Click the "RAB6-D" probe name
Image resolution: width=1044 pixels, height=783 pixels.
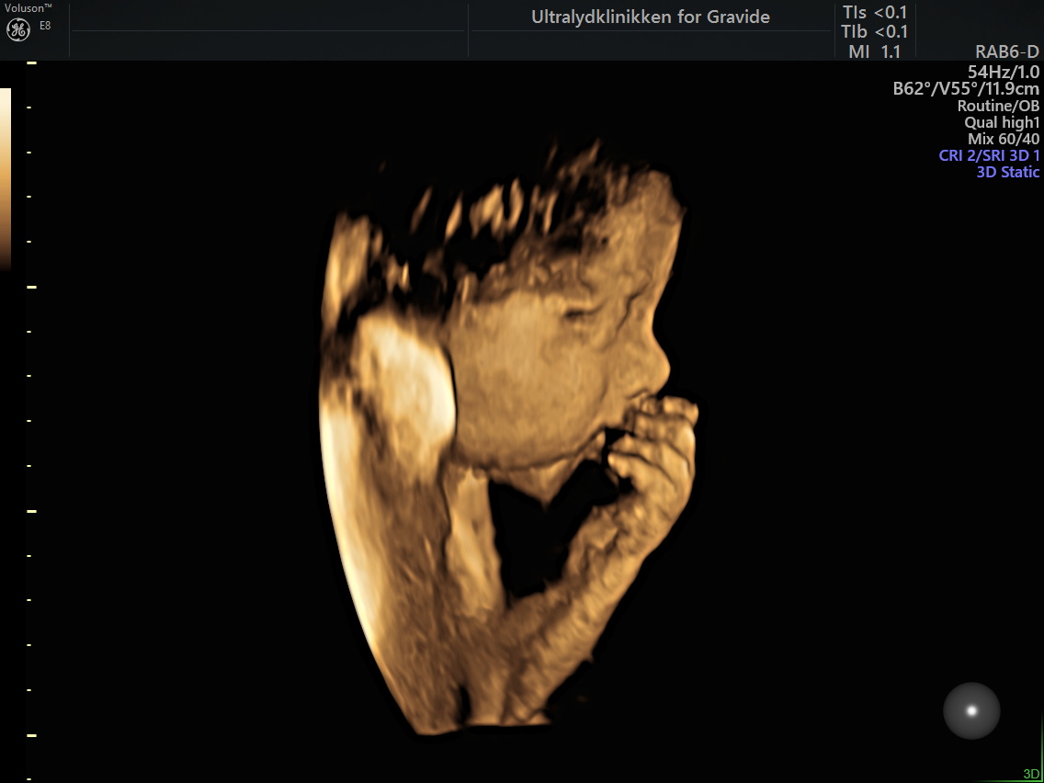(x=1006, y=52)
